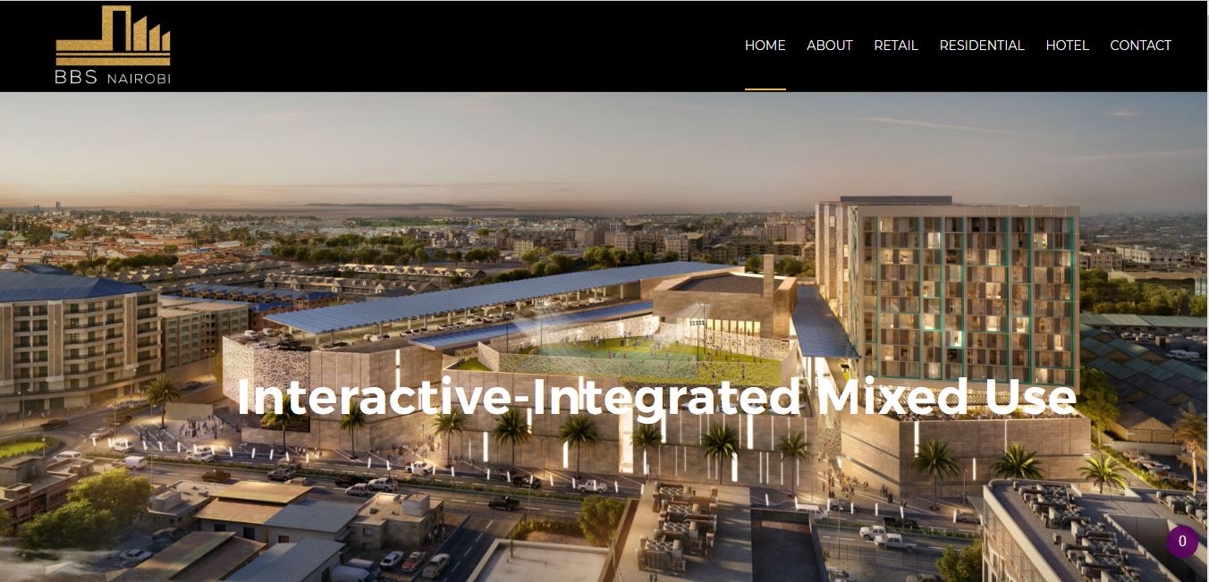Navigate to the HOTEL section

pos(1068,46)
